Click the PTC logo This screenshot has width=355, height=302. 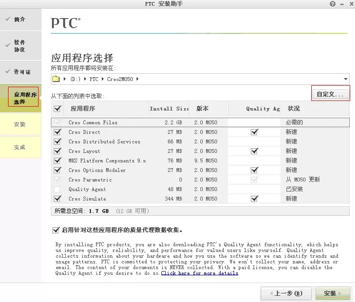click(x=66, y=22)
